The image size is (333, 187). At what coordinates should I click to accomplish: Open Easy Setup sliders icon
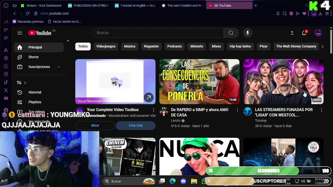pos(327,14)
